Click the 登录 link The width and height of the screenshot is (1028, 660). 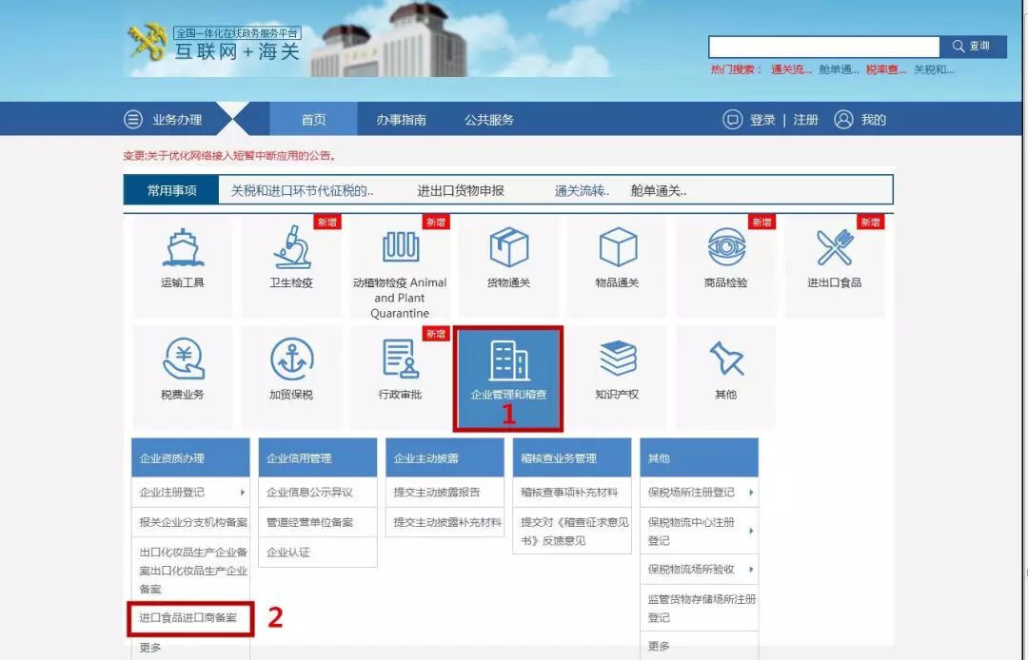tap(762, 119)
